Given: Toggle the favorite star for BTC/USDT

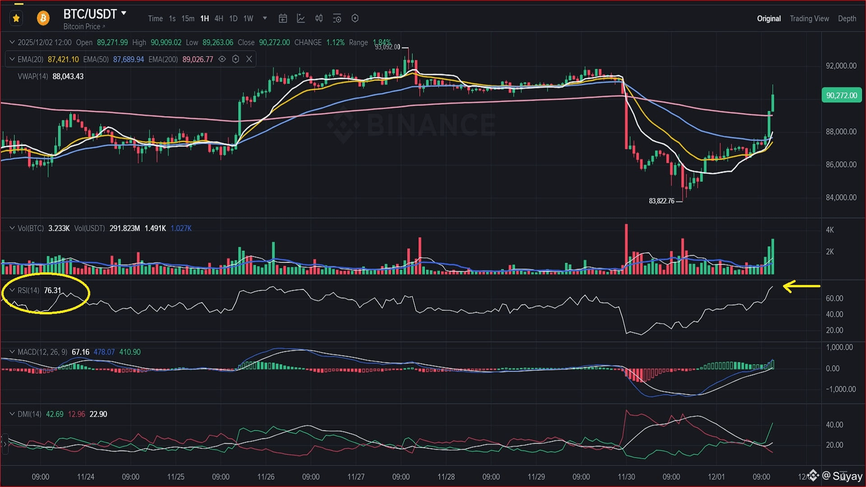Looking at the screenshot, I should [x=16, y=18].
